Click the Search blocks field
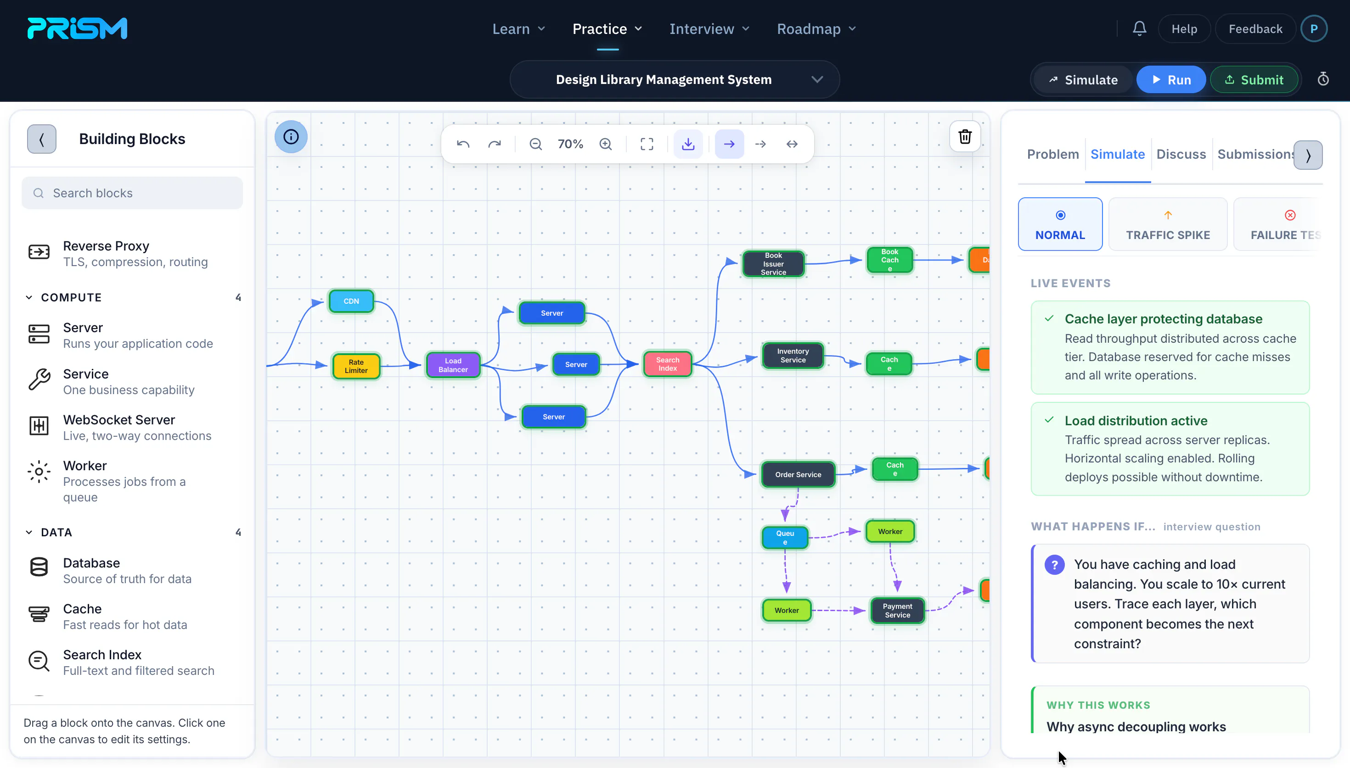 132,193
